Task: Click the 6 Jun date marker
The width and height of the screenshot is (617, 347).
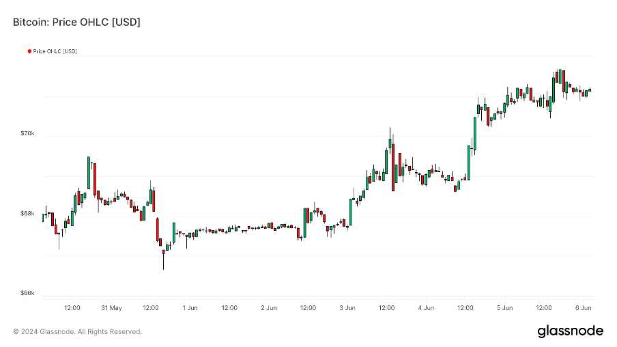Action: coord(583,308)
